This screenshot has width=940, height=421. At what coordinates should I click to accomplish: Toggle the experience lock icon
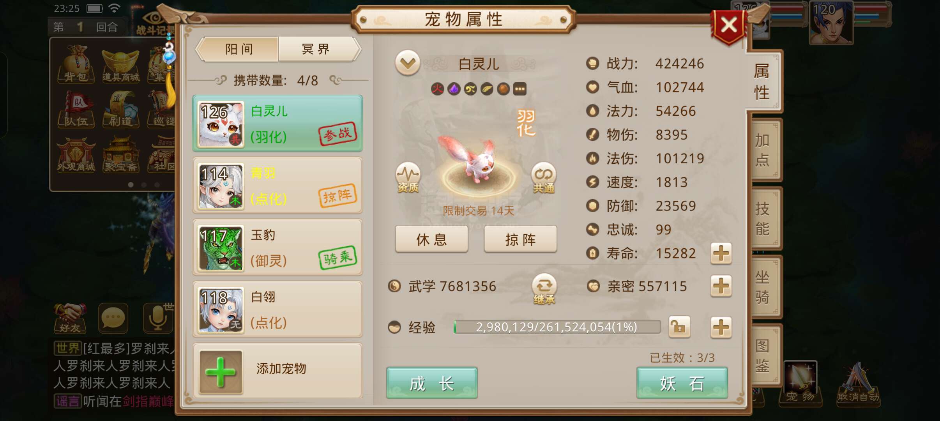click(679, 327)
